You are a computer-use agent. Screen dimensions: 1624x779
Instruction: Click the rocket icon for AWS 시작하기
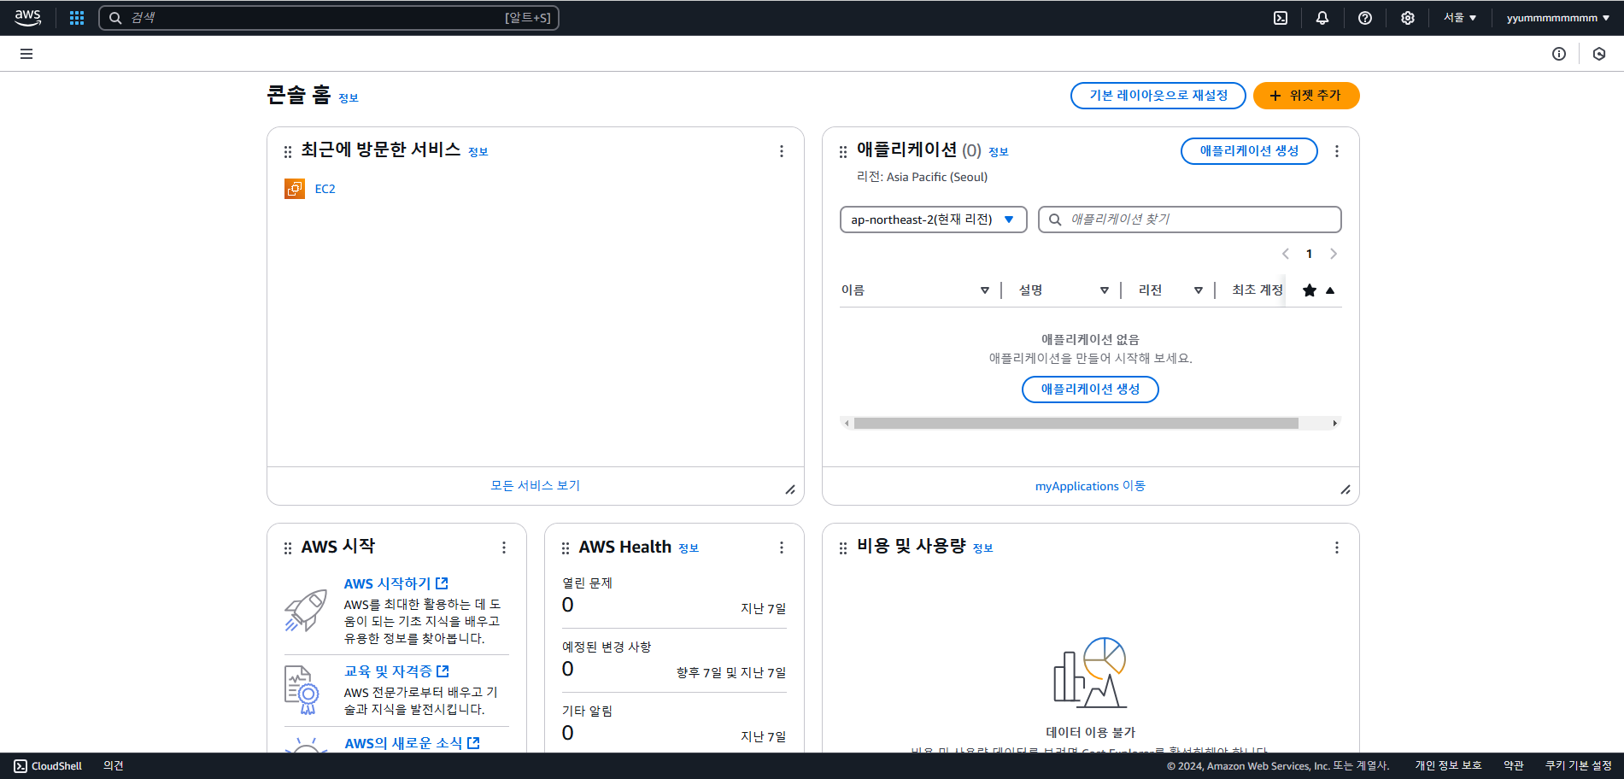pyautogui.click(x=306, y=610)
